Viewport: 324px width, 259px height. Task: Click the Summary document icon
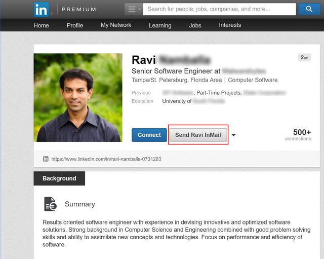(50, 204)
